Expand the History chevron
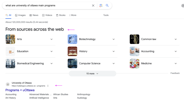The width and height of the screenshot is (184, 103). 114,51
